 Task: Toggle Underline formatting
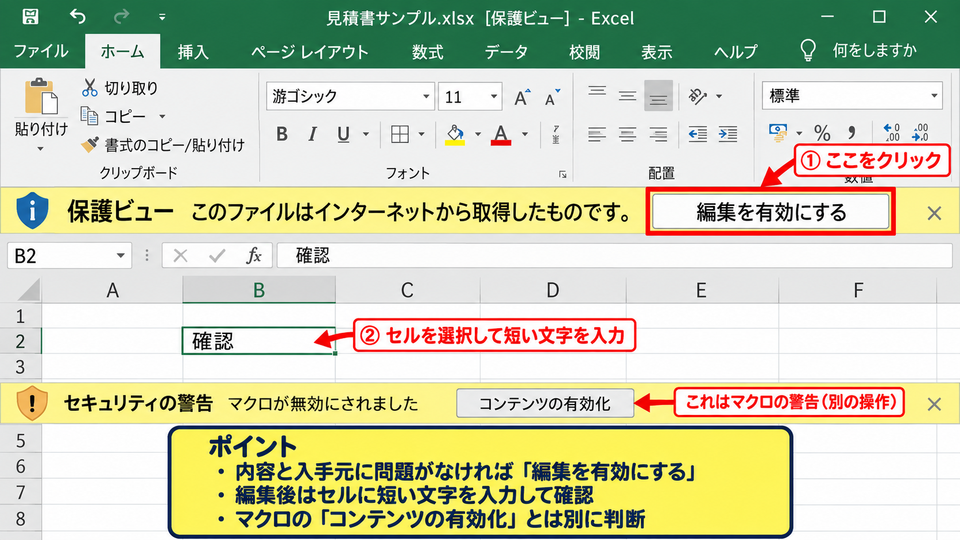pyautogui.click(x=343, y=134)
